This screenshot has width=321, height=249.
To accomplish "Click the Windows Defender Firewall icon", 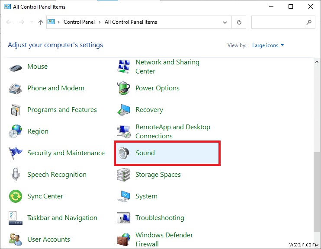I will coord(123,239).
